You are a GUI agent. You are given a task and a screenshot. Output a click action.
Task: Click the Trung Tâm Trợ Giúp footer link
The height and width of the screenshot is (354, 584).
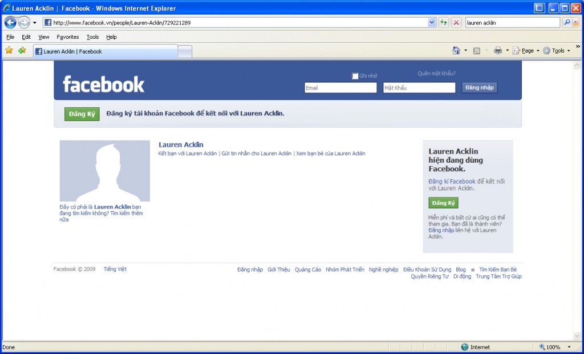click(x=498, y=276)
